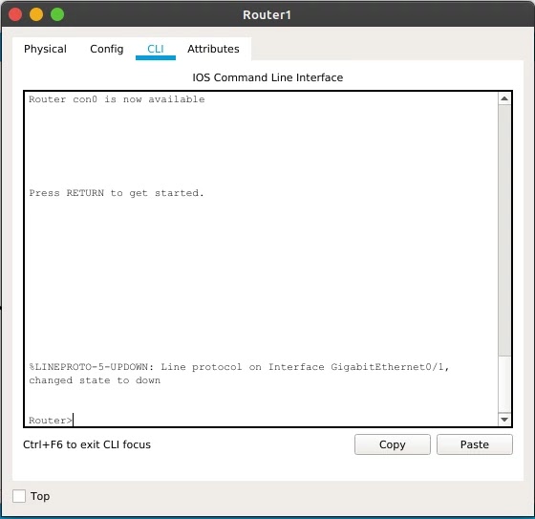Viewport: 535px width, 519px height.
Task: Close the Router1 window with red button
Action: pos(15,14)
